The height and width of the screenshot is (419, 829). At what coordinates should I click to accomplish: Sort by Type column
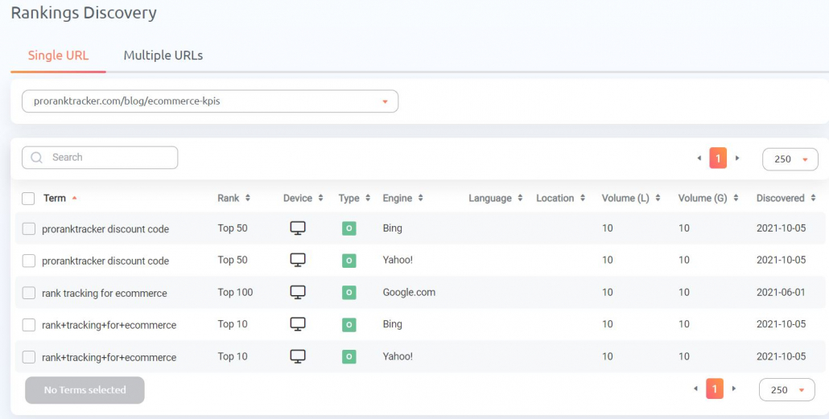[x=368, y=198]
